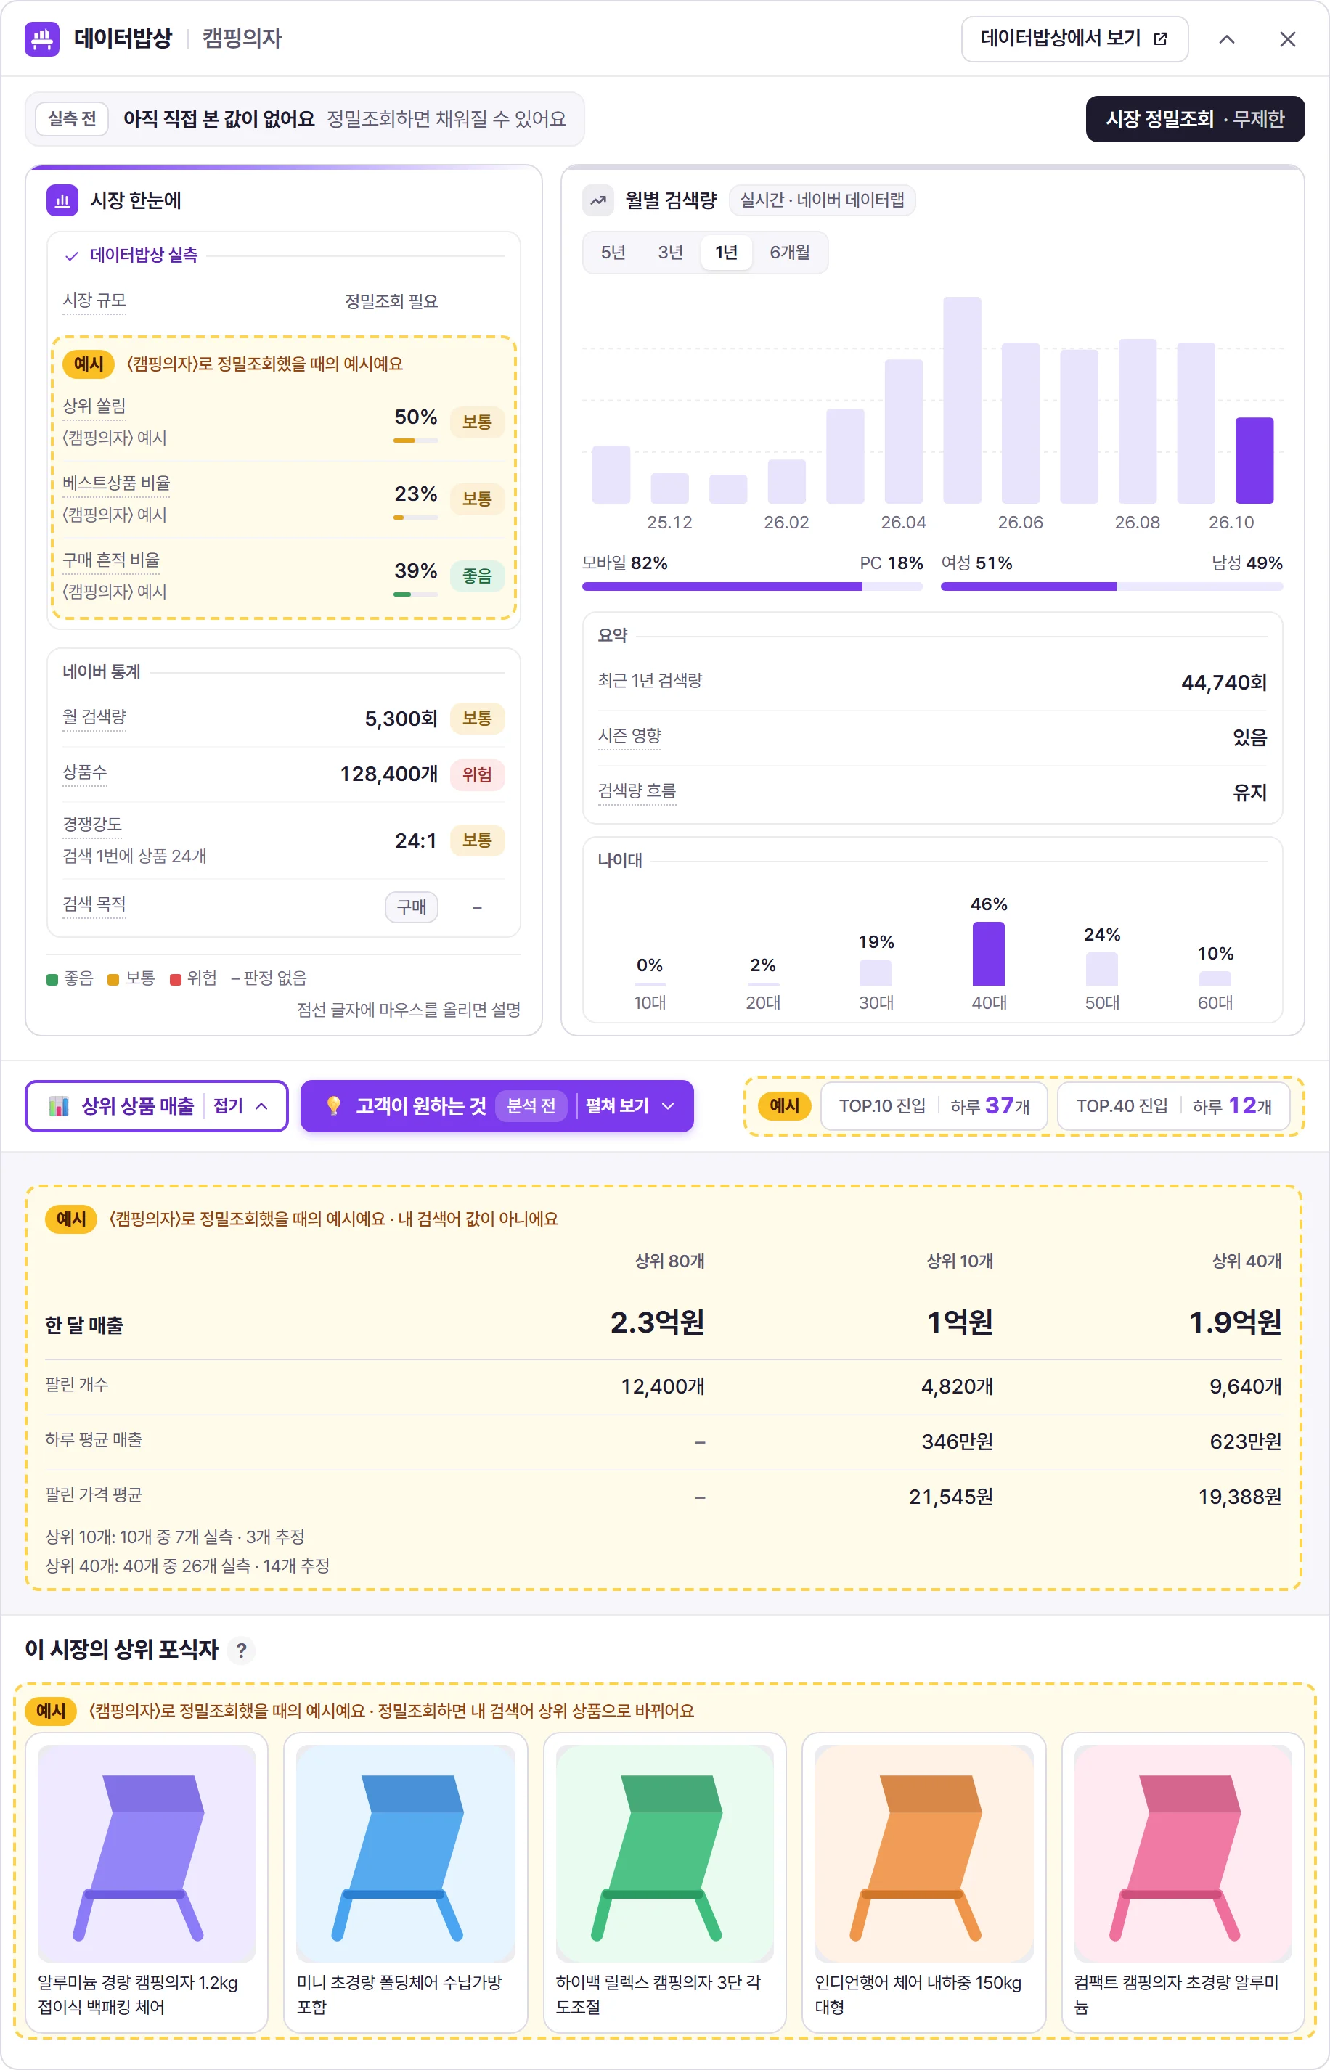The height and width of the screenshot is (2070, 1330).
Task: Click the 실시간 · 네이버 데이터랩 source tag
Action: tap(823, 200)
